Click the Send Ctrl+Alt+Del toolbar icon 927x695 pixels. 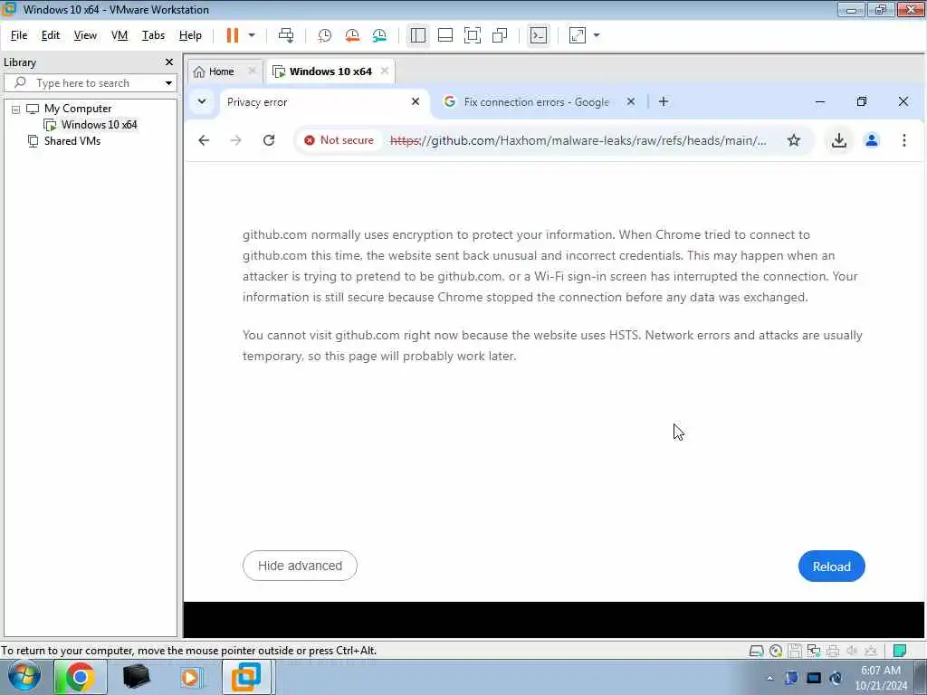[x=286, y=35]
